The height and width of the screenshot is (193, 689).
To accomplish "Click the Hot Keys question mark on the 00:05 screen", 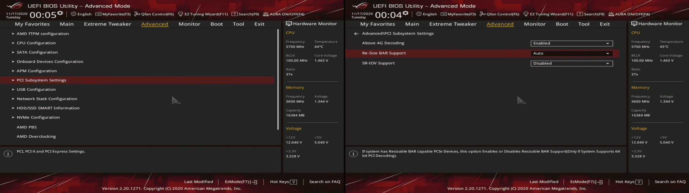I will coord(293,182).
